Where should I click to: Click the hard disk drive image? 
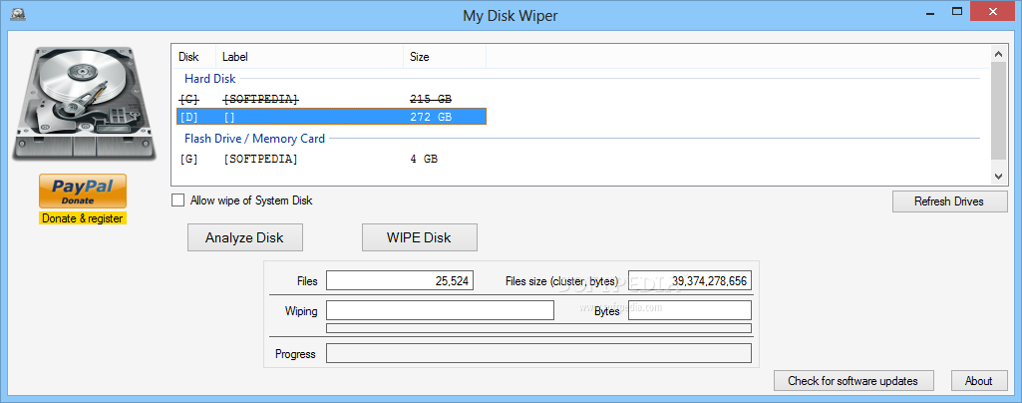tap(84, 104)
